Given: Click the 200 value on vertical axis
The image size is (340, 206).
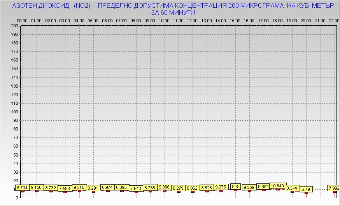Looking at the screenshot, I should [14, 26].
